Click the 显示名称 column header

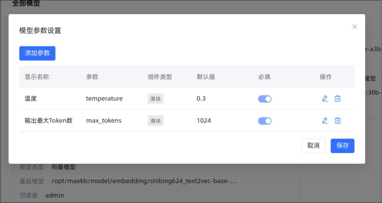coord(37,77)
